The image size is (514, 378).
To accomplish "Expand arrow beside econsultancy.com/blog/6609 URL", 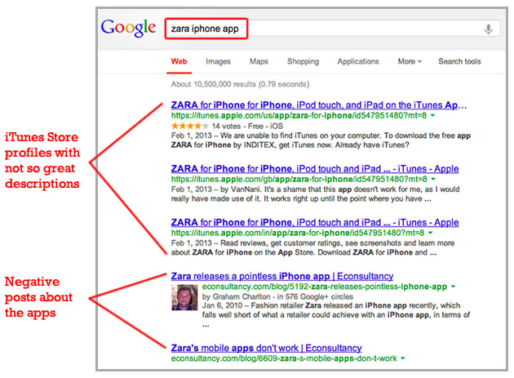I will 403,358.
